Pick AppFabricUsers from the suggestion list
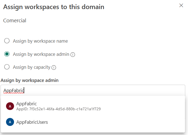The width and height of the screenshot is (188, 135). coord(32,122)
